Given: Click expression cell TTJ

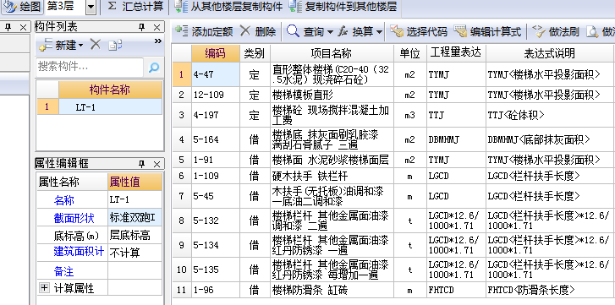Looking at the screenshot, I should click(x=456, y=115).
